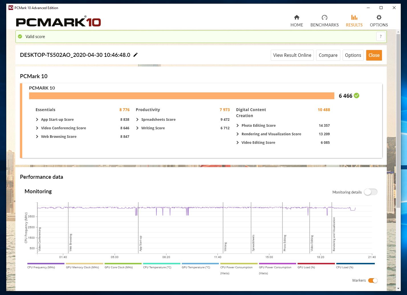Turn off the Markers switch

click(x=373, y=281)
